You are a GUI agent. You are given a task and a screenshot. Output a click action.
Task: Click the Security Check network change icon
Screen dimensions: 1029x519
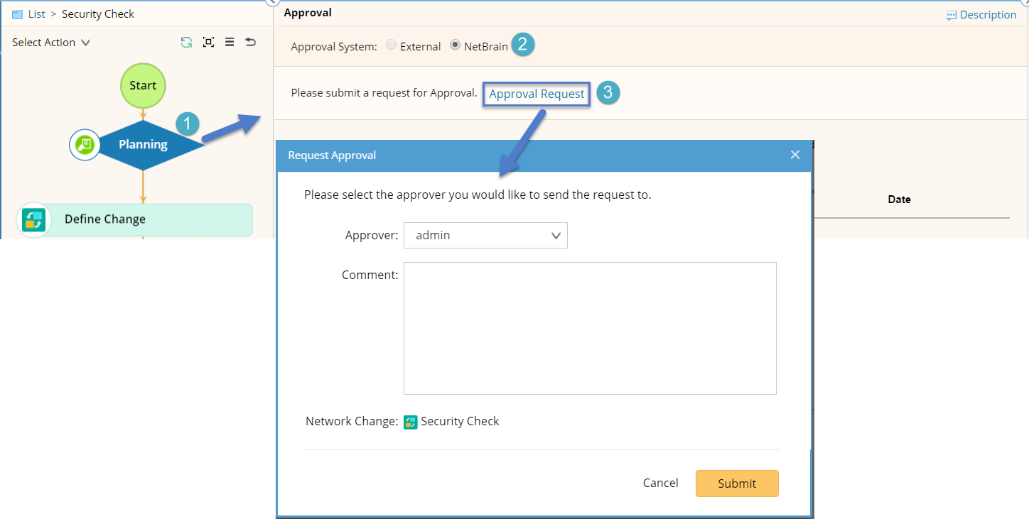tap(411, 422)
